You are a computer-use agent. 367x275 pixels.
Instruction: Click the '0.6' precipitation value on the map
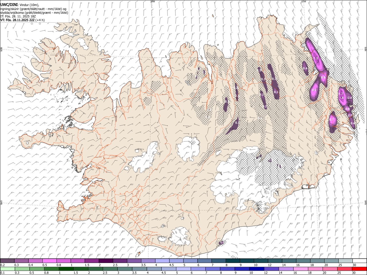[x=348, y=109]
